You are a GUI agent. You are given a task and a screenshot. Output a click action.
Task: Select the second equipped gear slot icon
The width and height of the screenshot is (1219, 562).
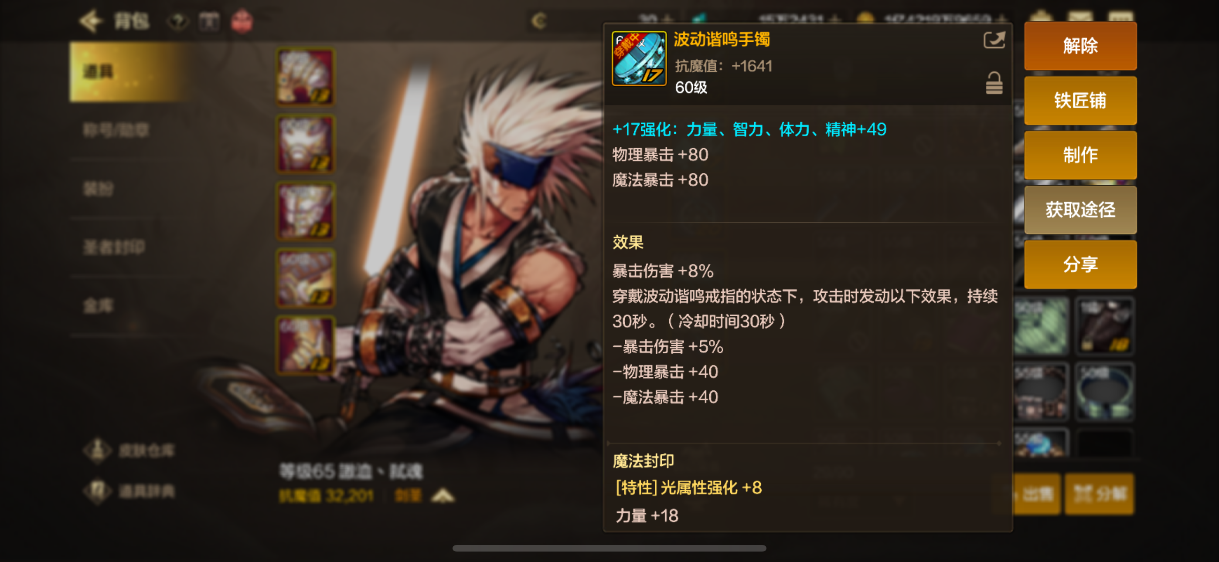click(306, 144)
